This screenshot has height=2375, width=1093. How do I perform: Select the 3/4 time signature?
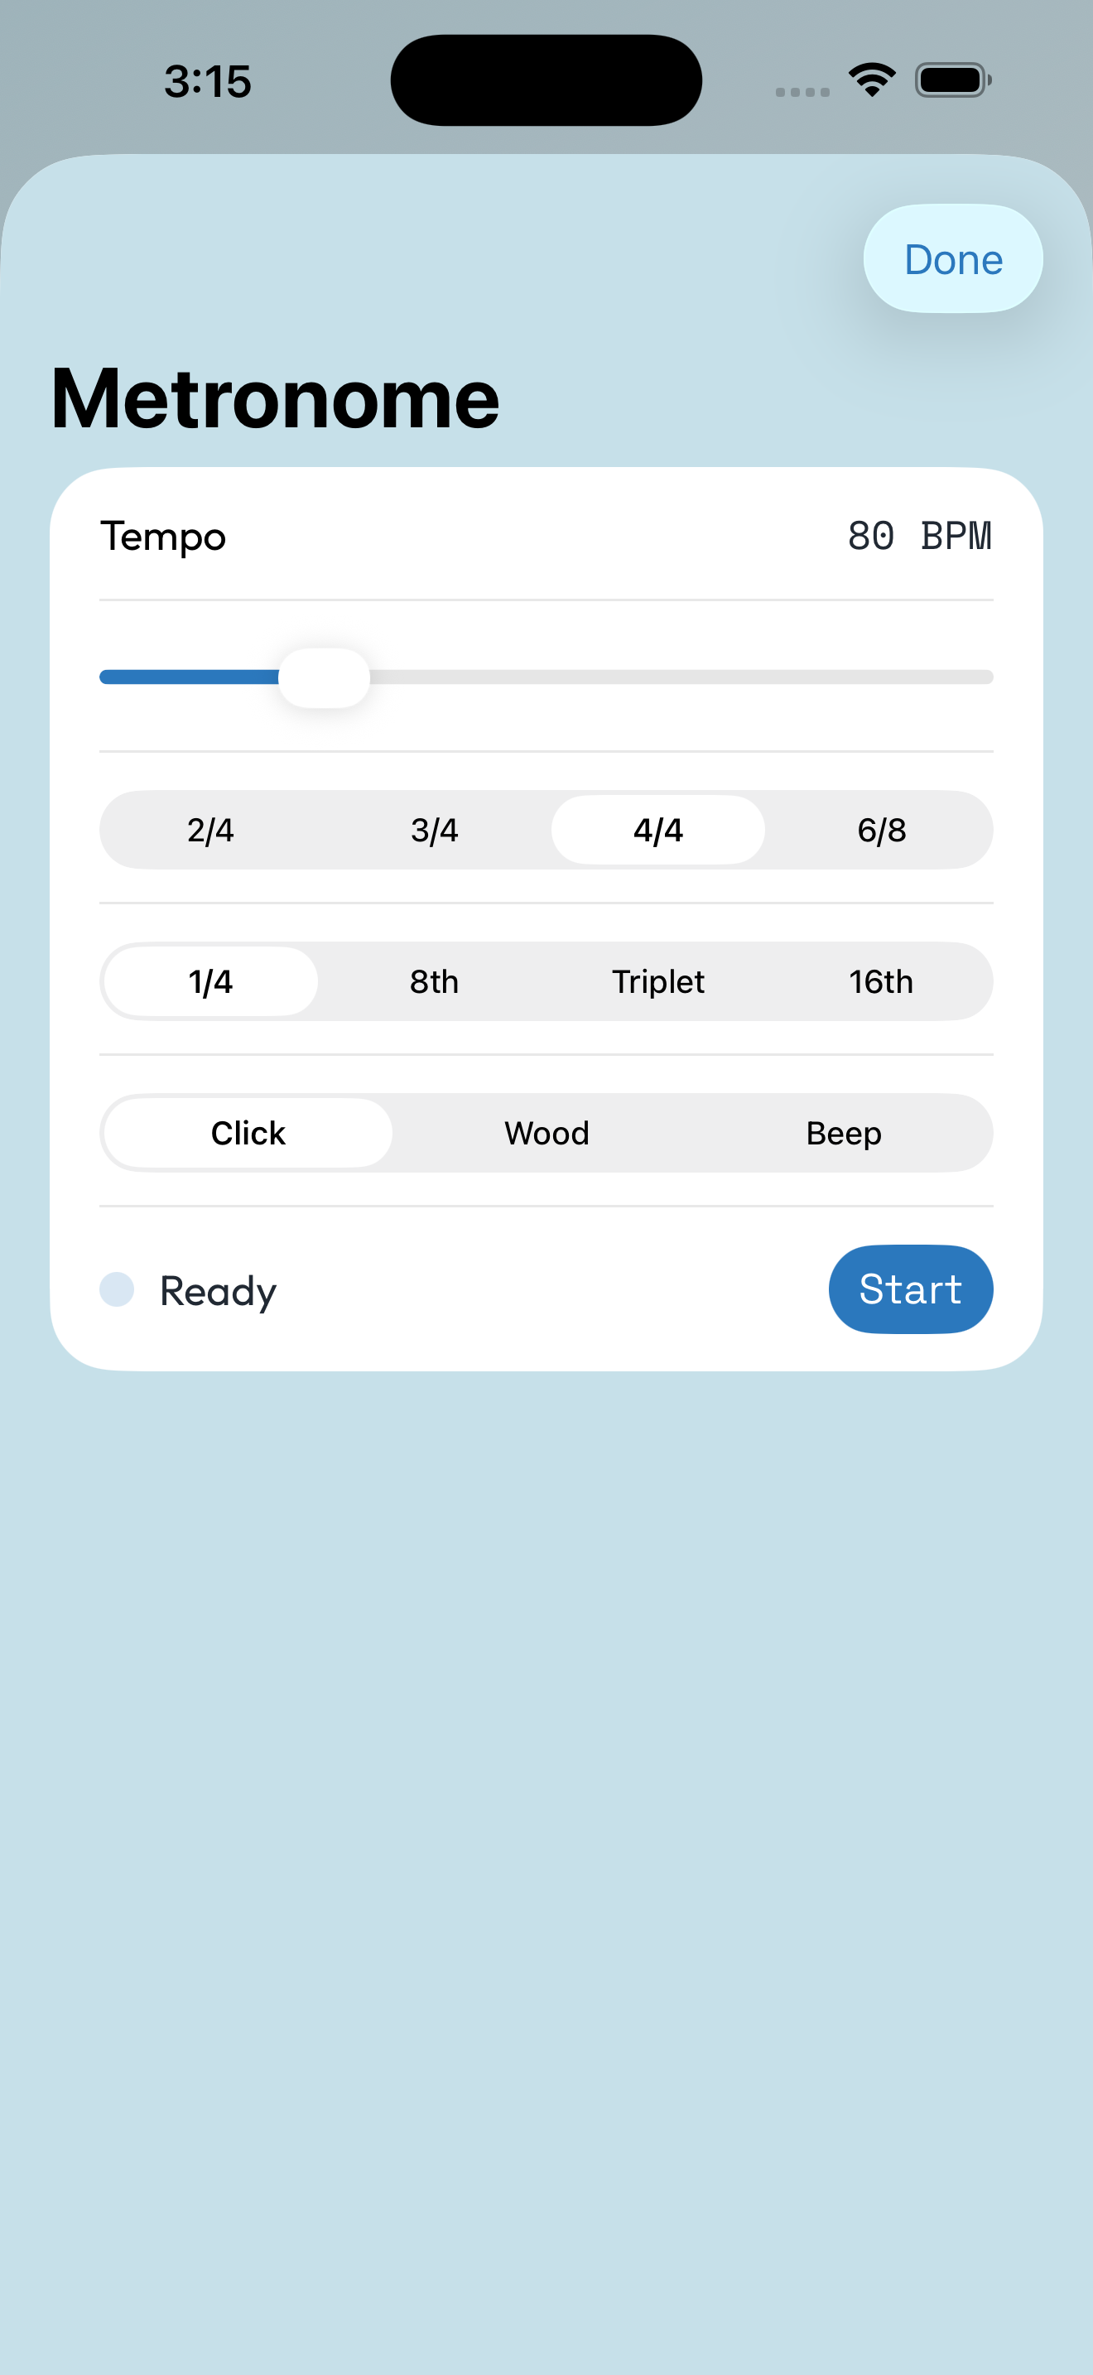point(433,830)
